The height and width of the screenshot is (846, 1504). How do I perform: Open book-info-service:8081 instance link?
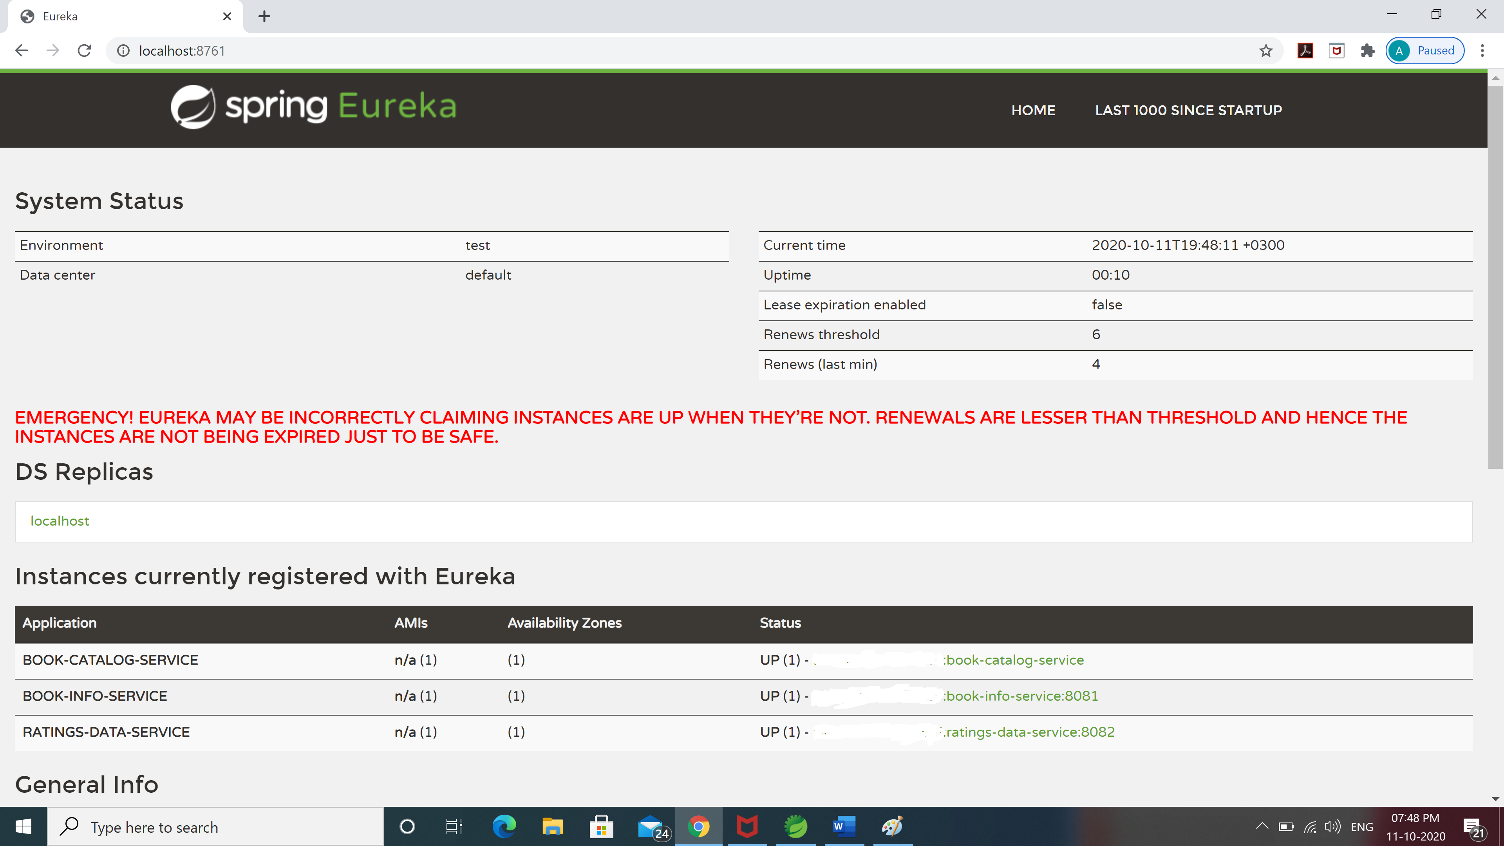click(x=1022, y=696)
